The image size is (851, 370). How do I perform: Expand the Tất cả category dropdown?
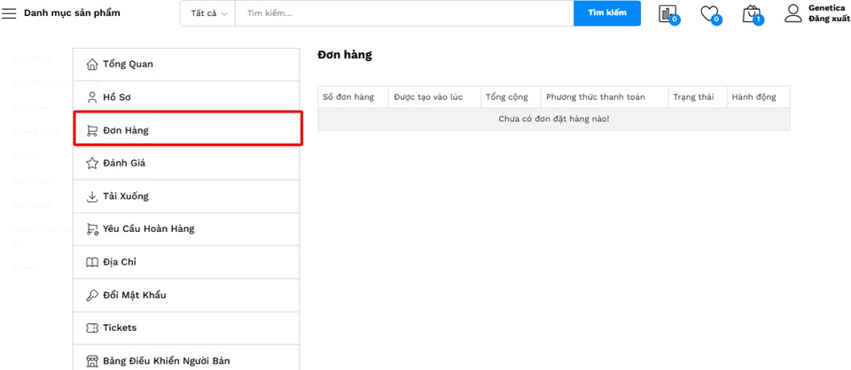[x=209, y=13]
